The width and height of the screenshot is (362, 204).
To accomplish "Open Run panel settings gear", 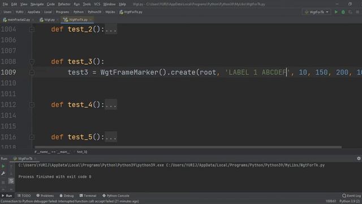I will (359, 159).
